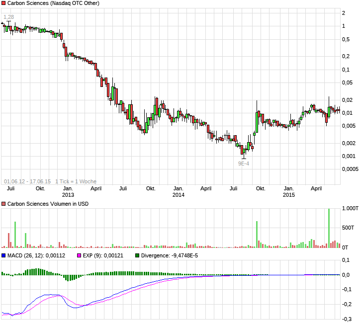
Task: Click the tall green volume bar in September 2014
Action: pyautogui.click(x=257, y=235)
